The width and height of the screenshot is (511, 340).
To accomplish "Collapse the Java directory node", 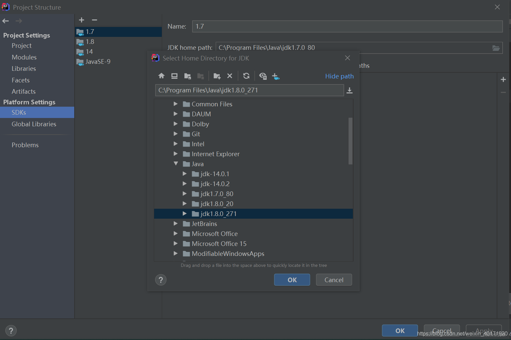I will [x=176, y=164].
